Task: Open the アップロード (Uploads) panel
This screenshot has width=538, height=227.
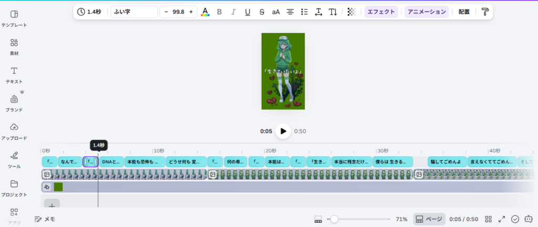Action: (14, 131)
